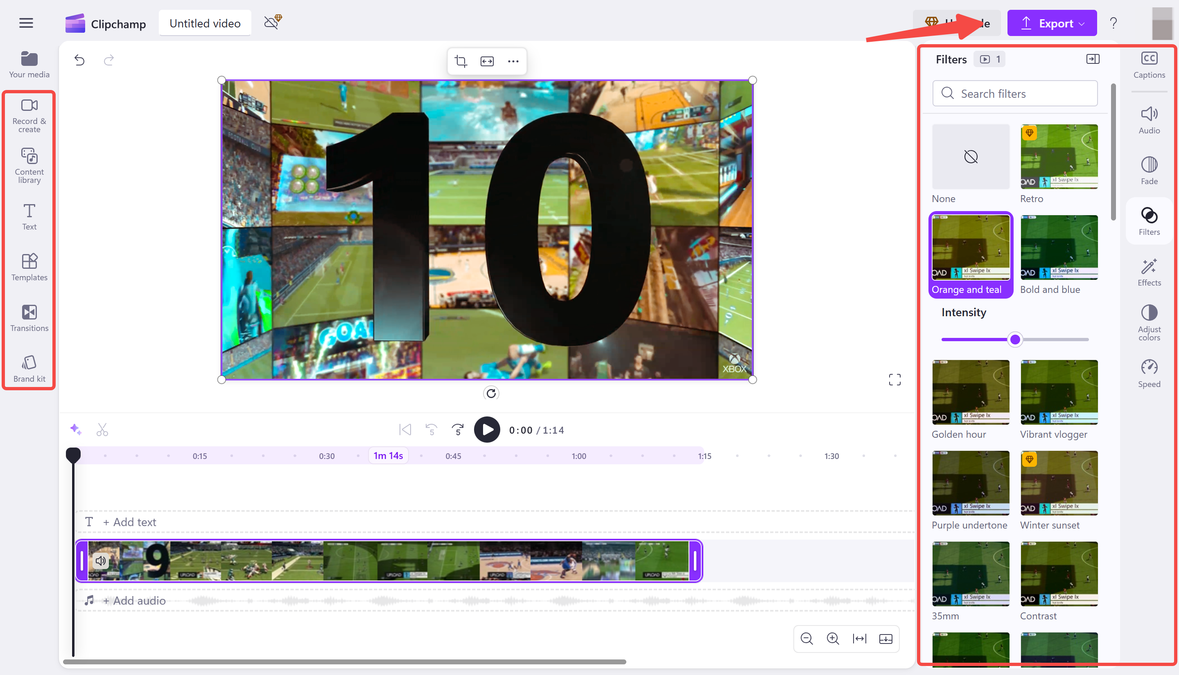Screen dimensions: 1179x675
Task: Toggle fullscreen preview mode
Action: pyautogui.click(x=894, y=379)
